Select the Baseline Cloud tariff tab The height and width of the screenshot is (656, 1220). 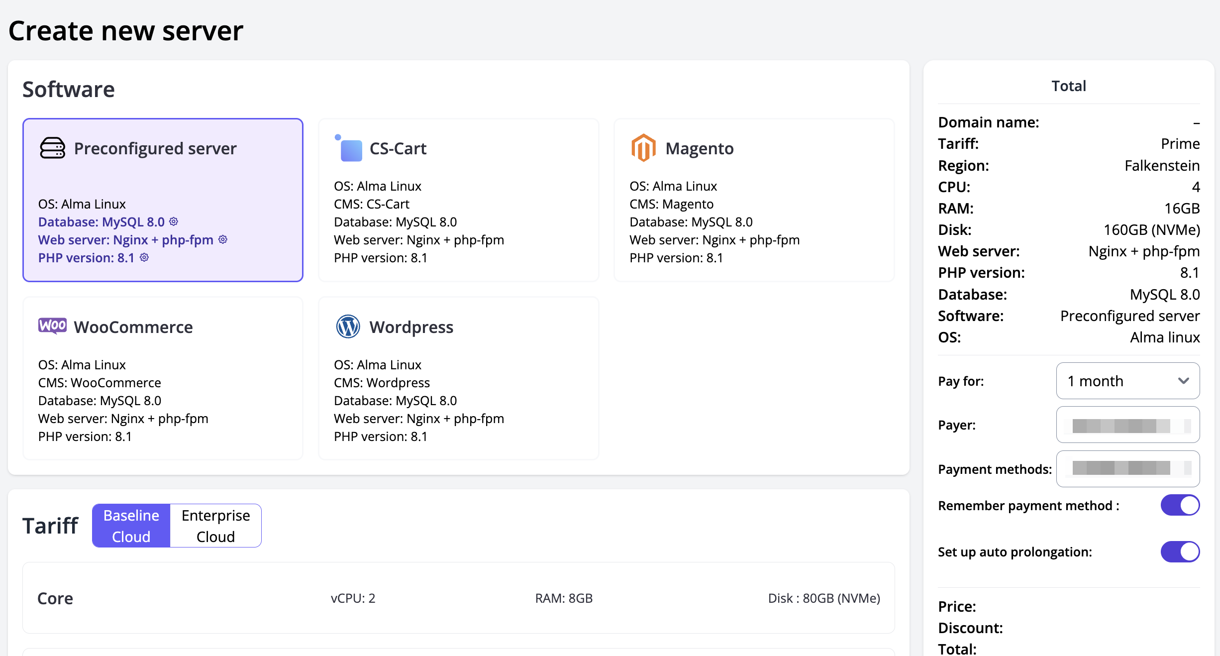pyautogui.click(x=131, y=526)
